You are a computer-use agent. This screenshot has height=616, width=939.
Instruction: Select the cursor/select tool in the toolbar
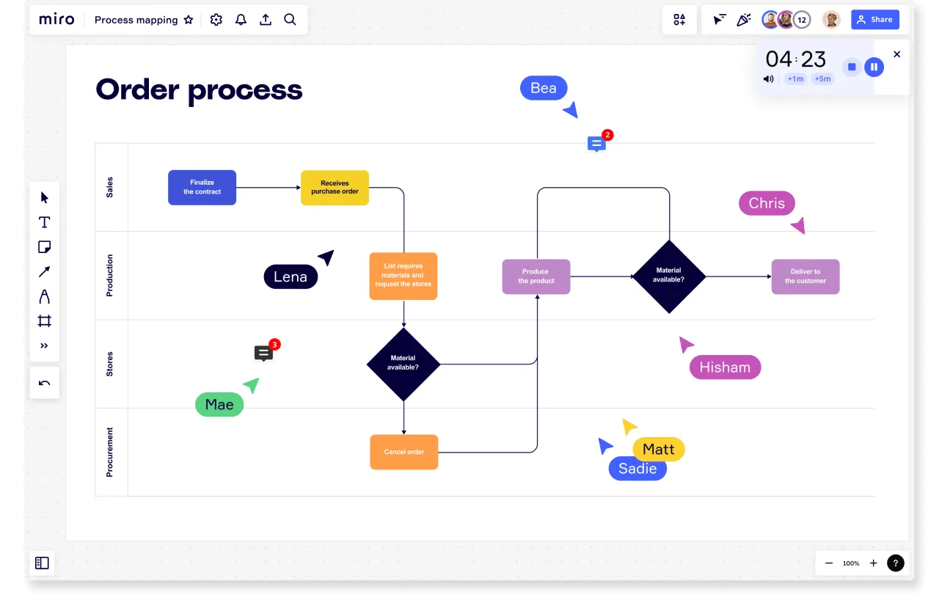point(44,197)
